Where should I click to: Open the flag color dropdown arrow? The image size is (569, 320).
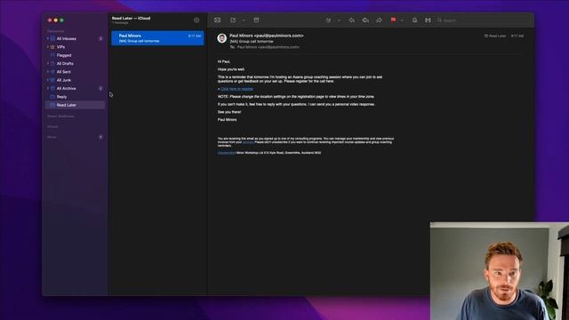[402, 20]
